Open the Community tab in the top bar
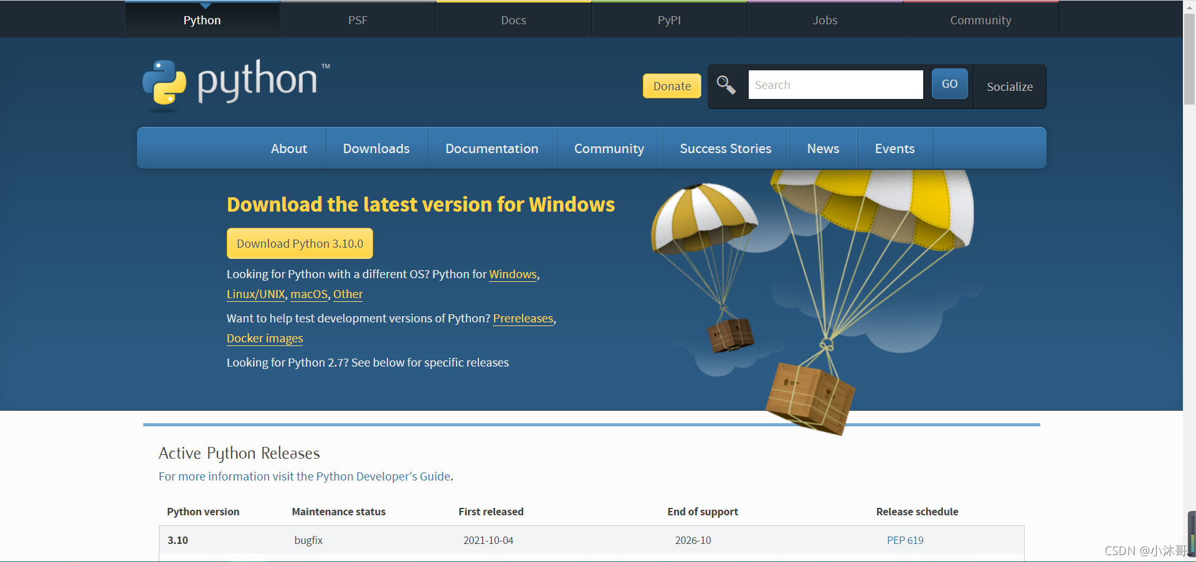Screen dimensions: 1196x562 (980, 20)
